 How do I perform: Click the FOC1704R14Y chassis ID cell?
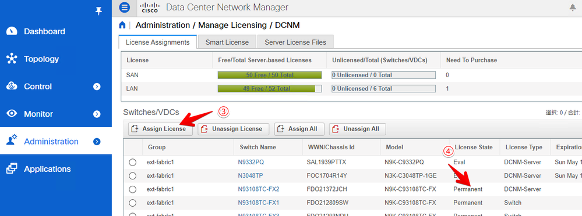(327, 176)
